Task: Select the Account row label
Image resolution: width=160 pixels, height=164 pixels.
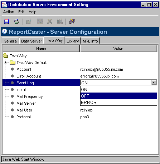Action: [x=24, y=69]
